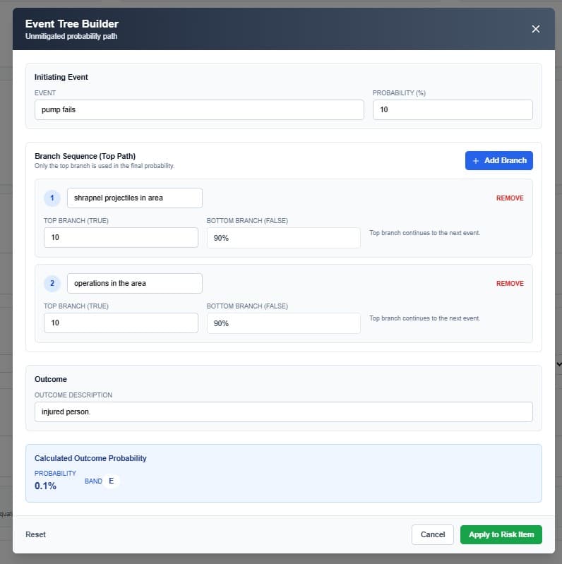
Task: Click Reset in the dialog footer
Action: click(x=35, y=534)
